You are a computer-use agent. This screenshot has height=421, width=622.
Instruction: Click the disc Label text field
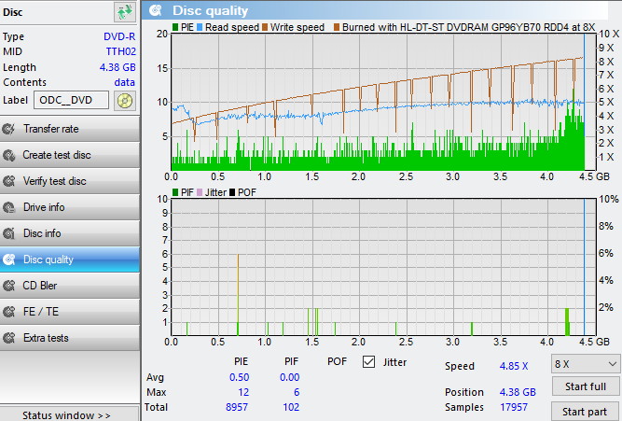point(71,101)
